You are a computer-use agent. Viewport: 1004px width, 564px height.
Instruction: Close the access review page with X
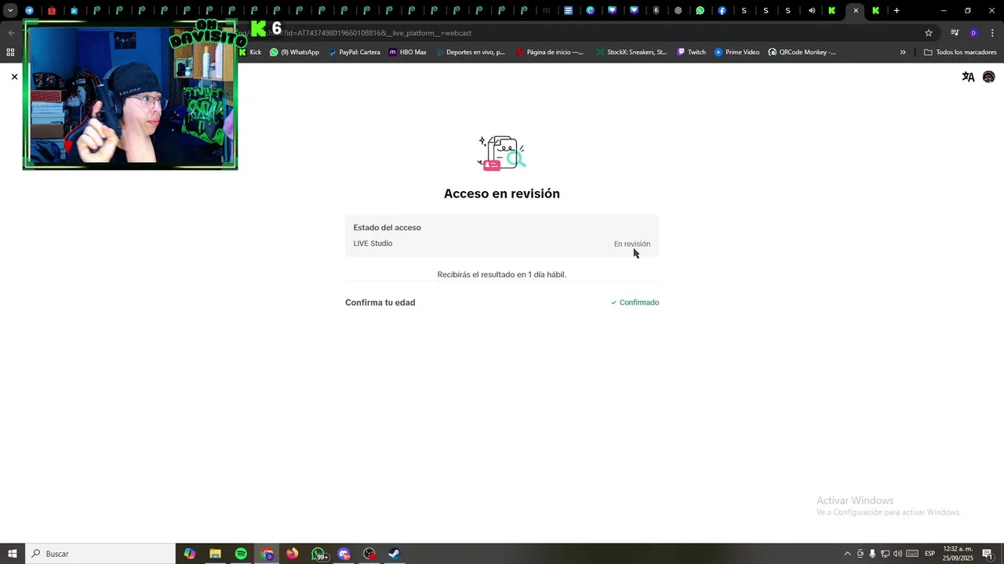click(x=14, y=77)
